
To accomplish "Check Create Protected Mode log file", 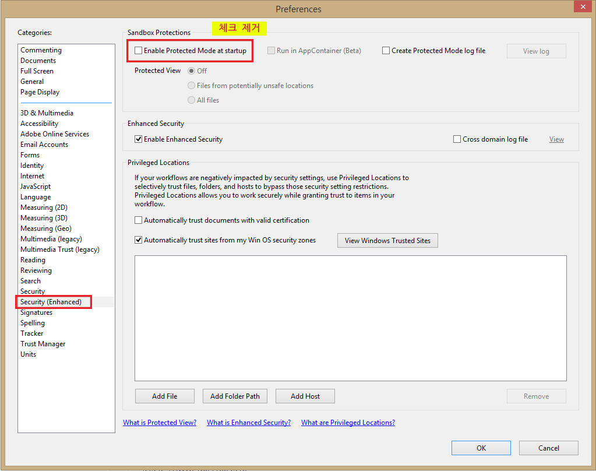I will [x=386, y=50].
